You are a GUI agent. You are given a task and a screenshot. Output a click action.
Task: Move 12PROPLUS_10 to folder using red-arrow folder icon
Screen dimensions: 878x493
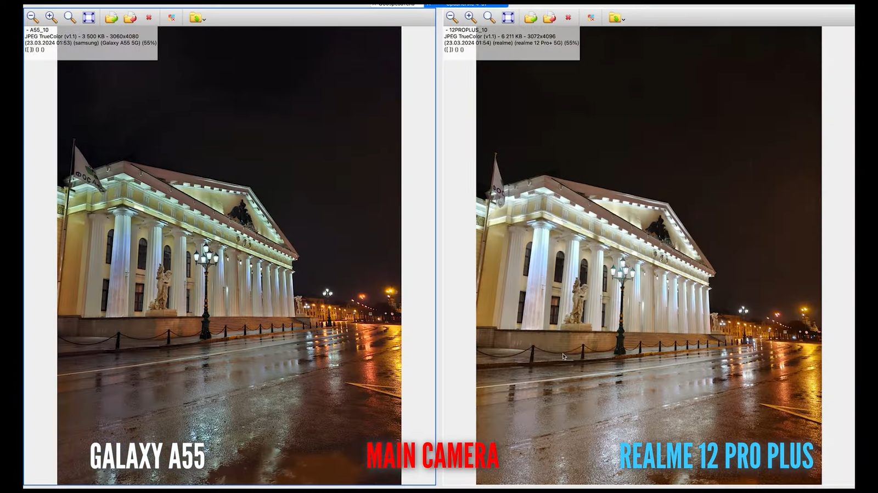click(549, 18)
